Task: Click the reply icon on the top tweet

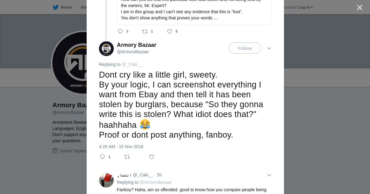Action: coord(120,31)
